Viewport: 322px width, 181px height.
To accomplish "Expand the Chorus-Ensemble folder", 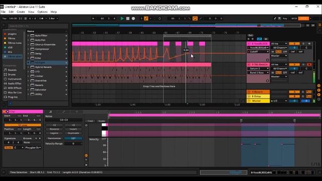I will pos(28,45).
